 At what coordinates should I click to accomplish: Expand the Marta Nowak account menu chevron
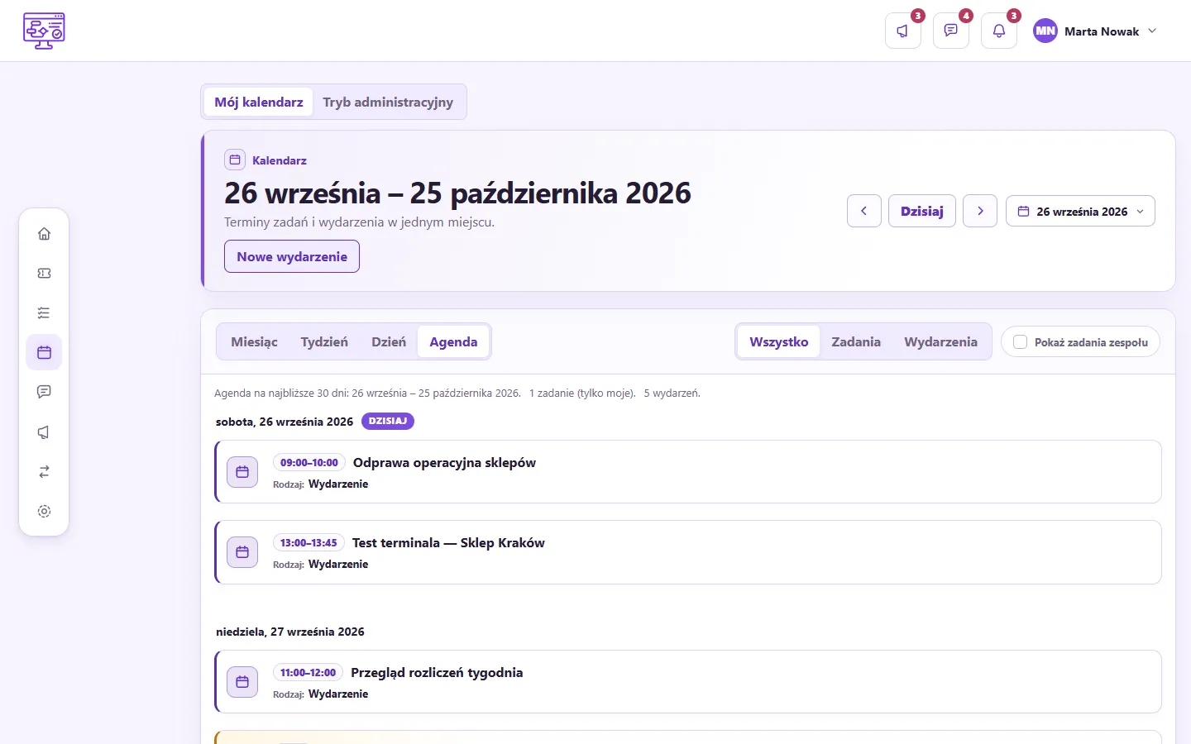click(x=1152, y=31)
